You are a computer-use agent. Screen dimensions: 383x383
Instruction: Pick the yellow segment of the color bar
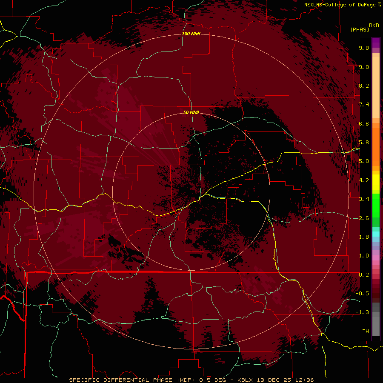click(x=376, y=182)
